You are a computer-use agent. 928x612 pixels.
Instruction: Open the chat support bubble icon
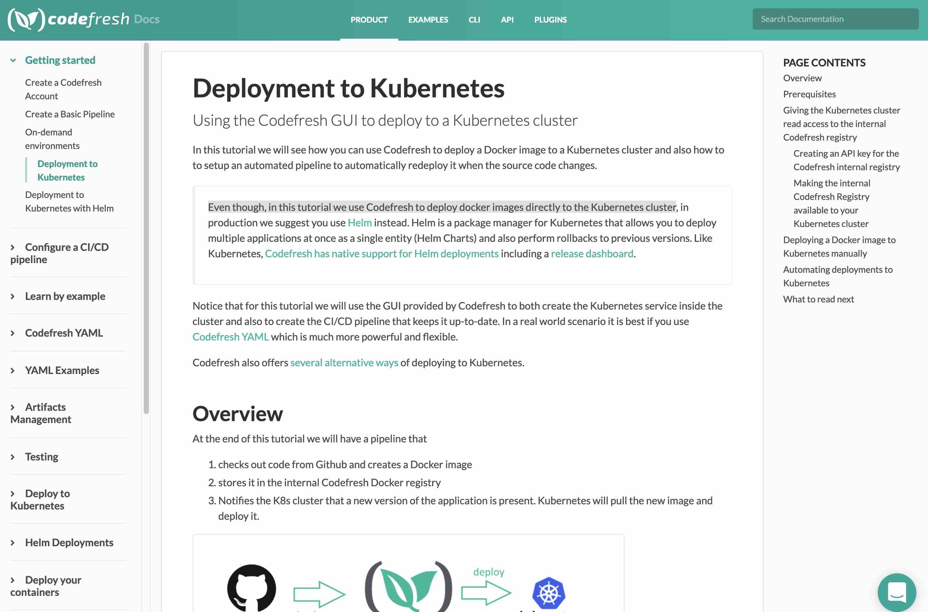896,592
